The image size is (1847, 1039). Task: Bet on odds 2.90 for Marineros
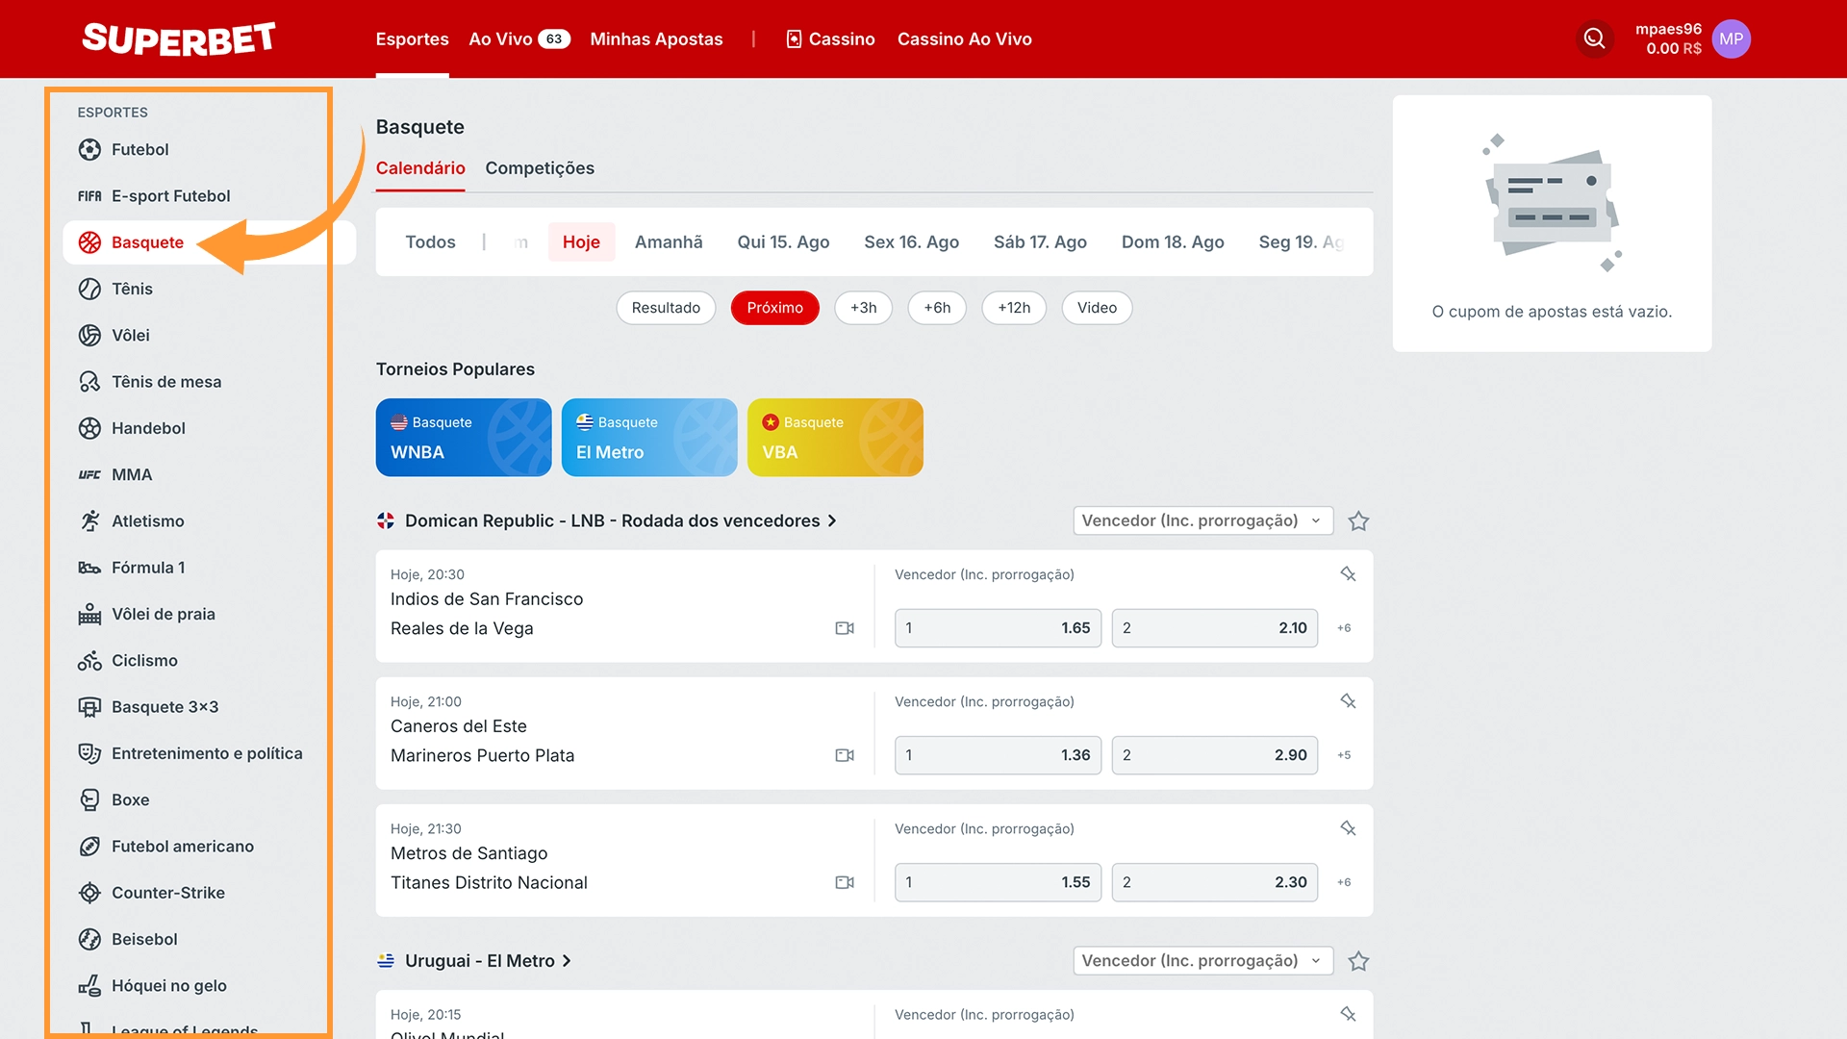pyautogui.click(x=1215, y=755)
